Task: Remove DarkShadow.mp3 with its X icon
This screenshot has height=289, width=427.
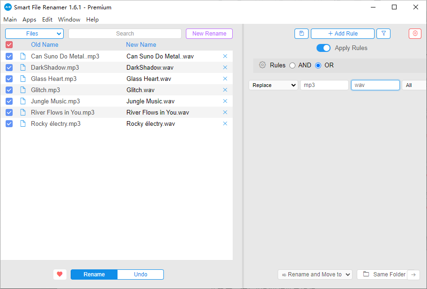Action: tap(225, 67)
